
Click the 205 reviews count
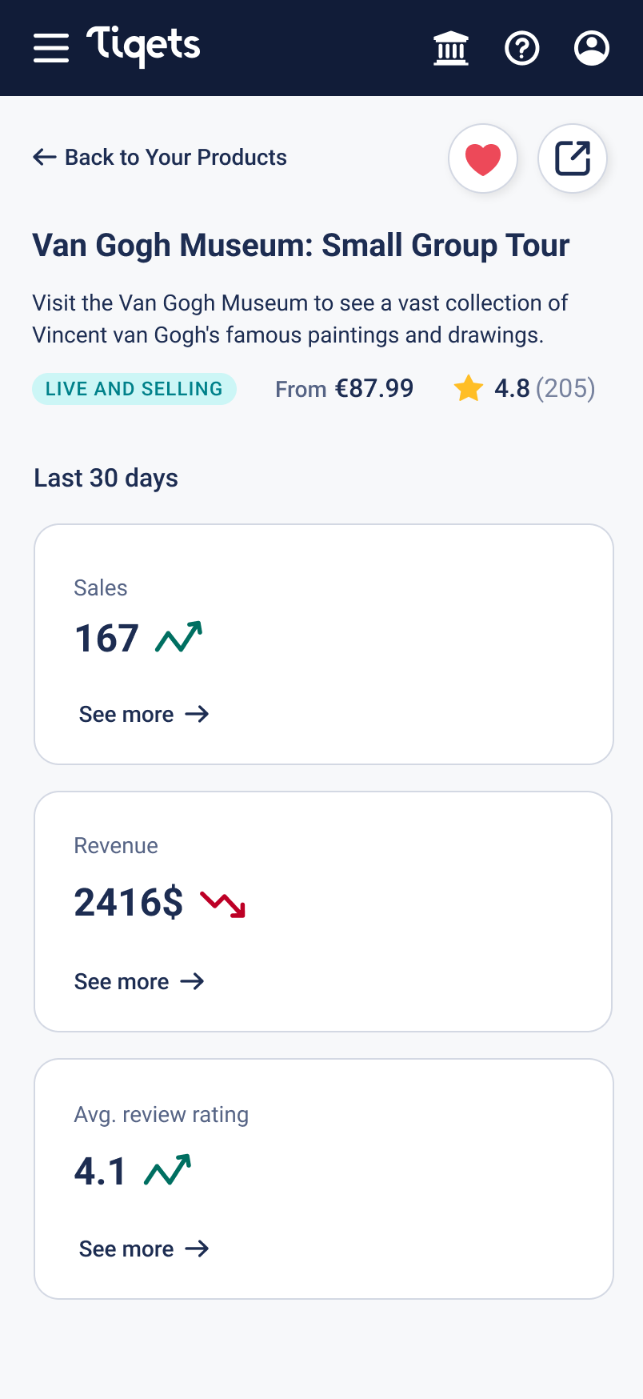[x=565, y=389]
